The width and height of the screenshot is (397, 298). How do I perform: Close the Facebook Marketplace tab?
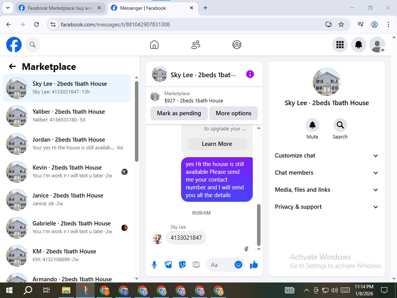point(99,8)
